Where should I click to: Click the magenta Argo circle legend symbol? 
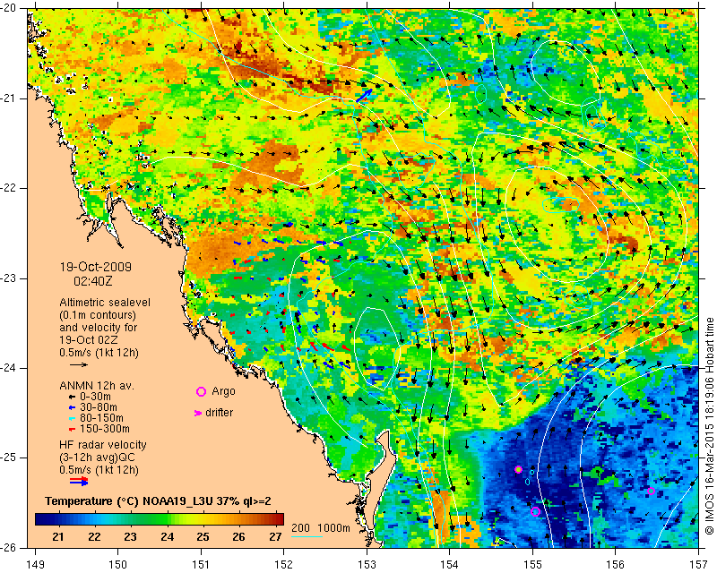click(201, 391)
